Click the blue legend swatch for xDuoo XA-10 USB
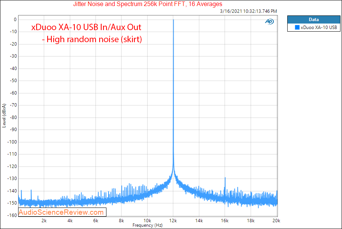This screenshot has height=229, width=342. (297, 27)
